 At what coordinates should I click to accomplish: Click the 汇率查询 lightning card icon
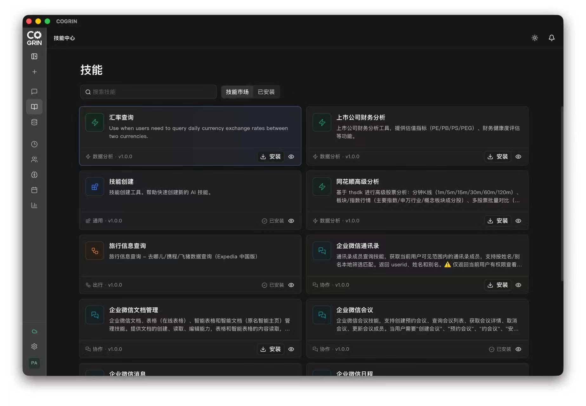95,122
